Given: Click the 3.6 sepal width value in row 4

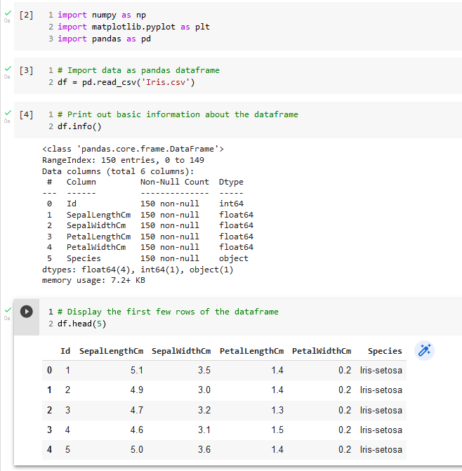Looking at the screenshot, I should click(204, 450).
